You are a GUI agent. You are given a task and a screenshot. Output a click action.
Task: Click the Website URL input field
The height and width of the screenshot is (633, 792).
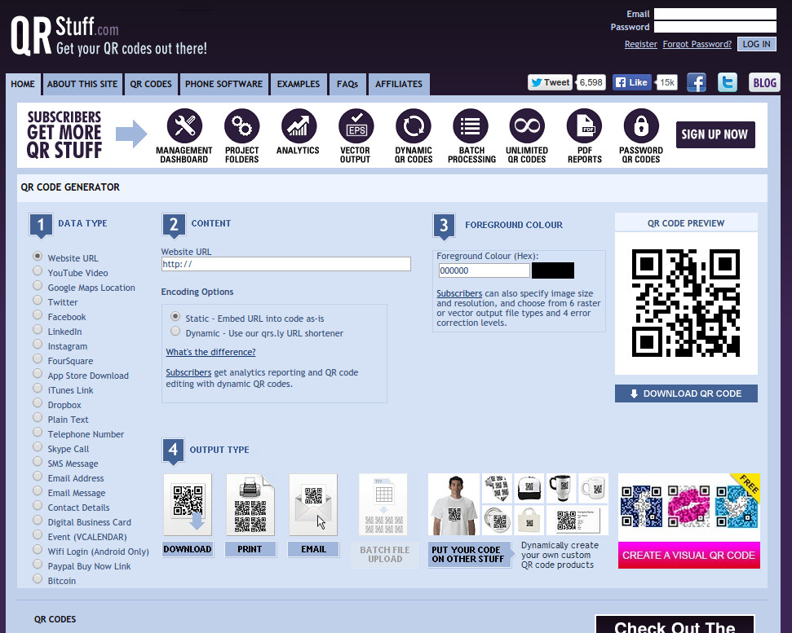tap(286, 264)
